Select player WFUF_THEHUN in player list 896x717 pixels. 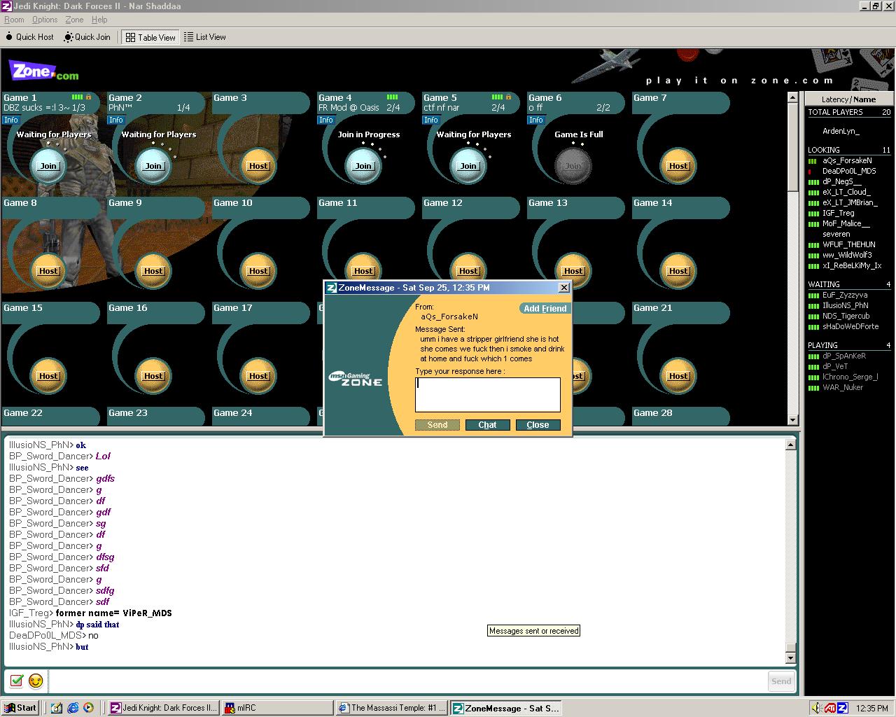coord(848,244)
